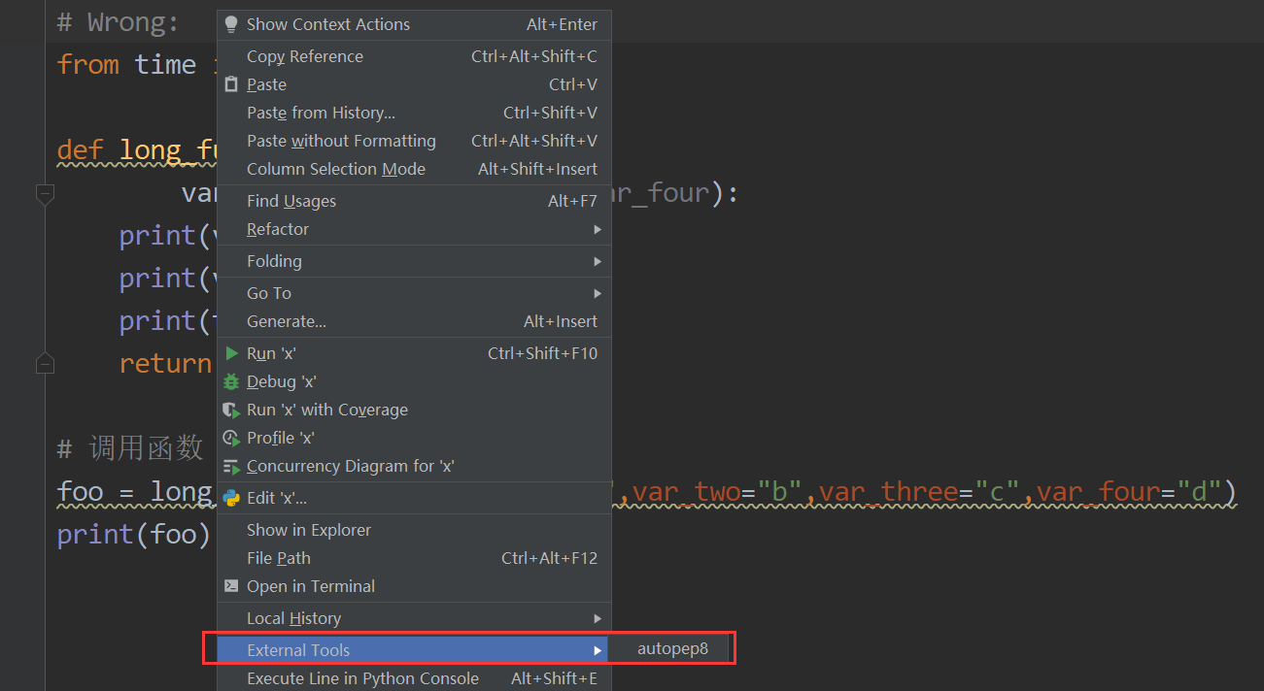Click the 'time' module name
1264x691 pixels.
(x=165, y=65)
